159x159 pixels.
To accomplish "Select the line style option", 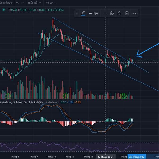I will pos(104,13).
